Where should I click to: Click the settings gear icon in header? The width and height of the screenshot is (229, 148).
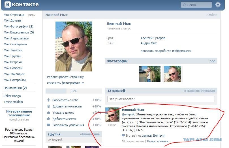[218, 5]
